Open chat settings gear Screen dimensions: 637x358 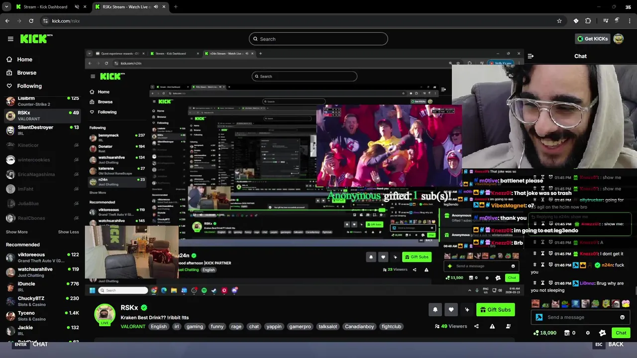click(x=588, y=333)
